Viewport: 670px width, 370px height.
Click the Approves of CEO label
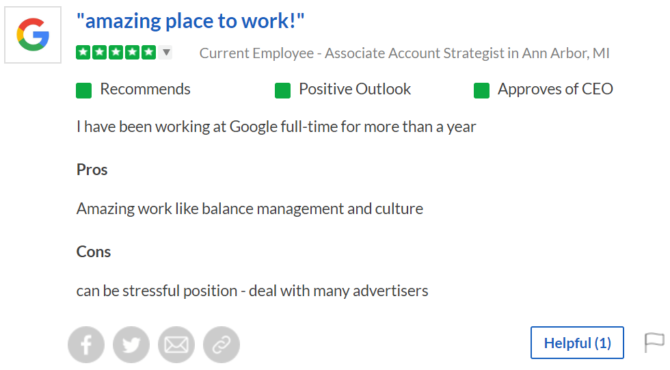[555, 89]
